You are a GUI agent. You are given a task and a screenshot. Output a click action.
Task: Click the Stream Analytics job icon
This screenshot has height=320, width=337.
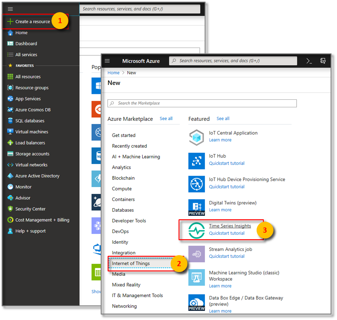tap(196, 253)
